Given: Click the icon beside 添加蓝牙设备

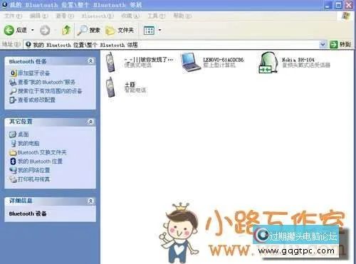Looking at the screenshot, I should (14, 73).
